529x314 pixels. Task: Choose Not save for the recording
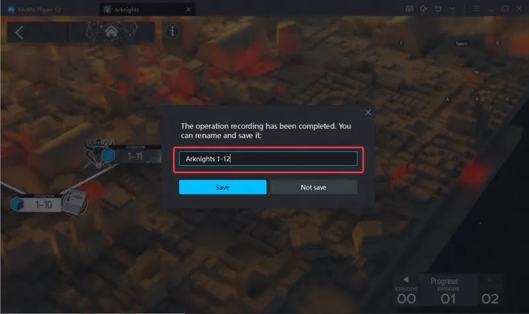[x=313, y=187]
